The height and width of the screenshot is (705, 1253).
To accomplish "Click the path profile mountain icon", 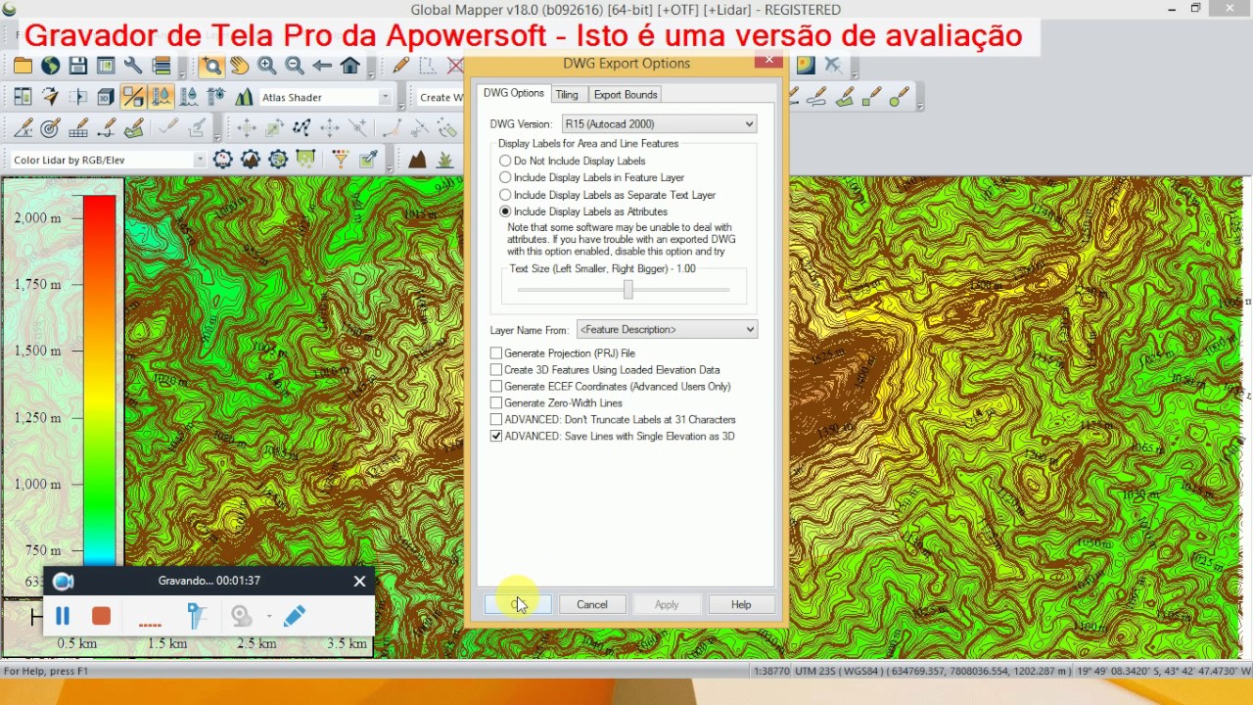I will 244,97.
